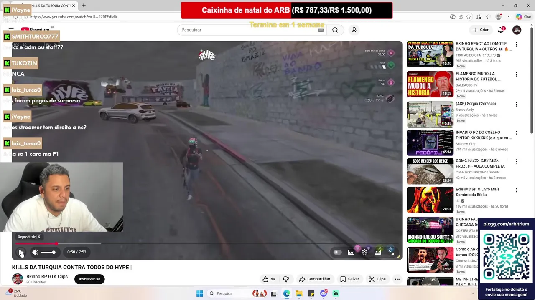Screen dimensions: 535x300
Task: Open the FLAMENGO MUDOU A HISTÓRIA thumbnail
Action: tap(430, 84)
